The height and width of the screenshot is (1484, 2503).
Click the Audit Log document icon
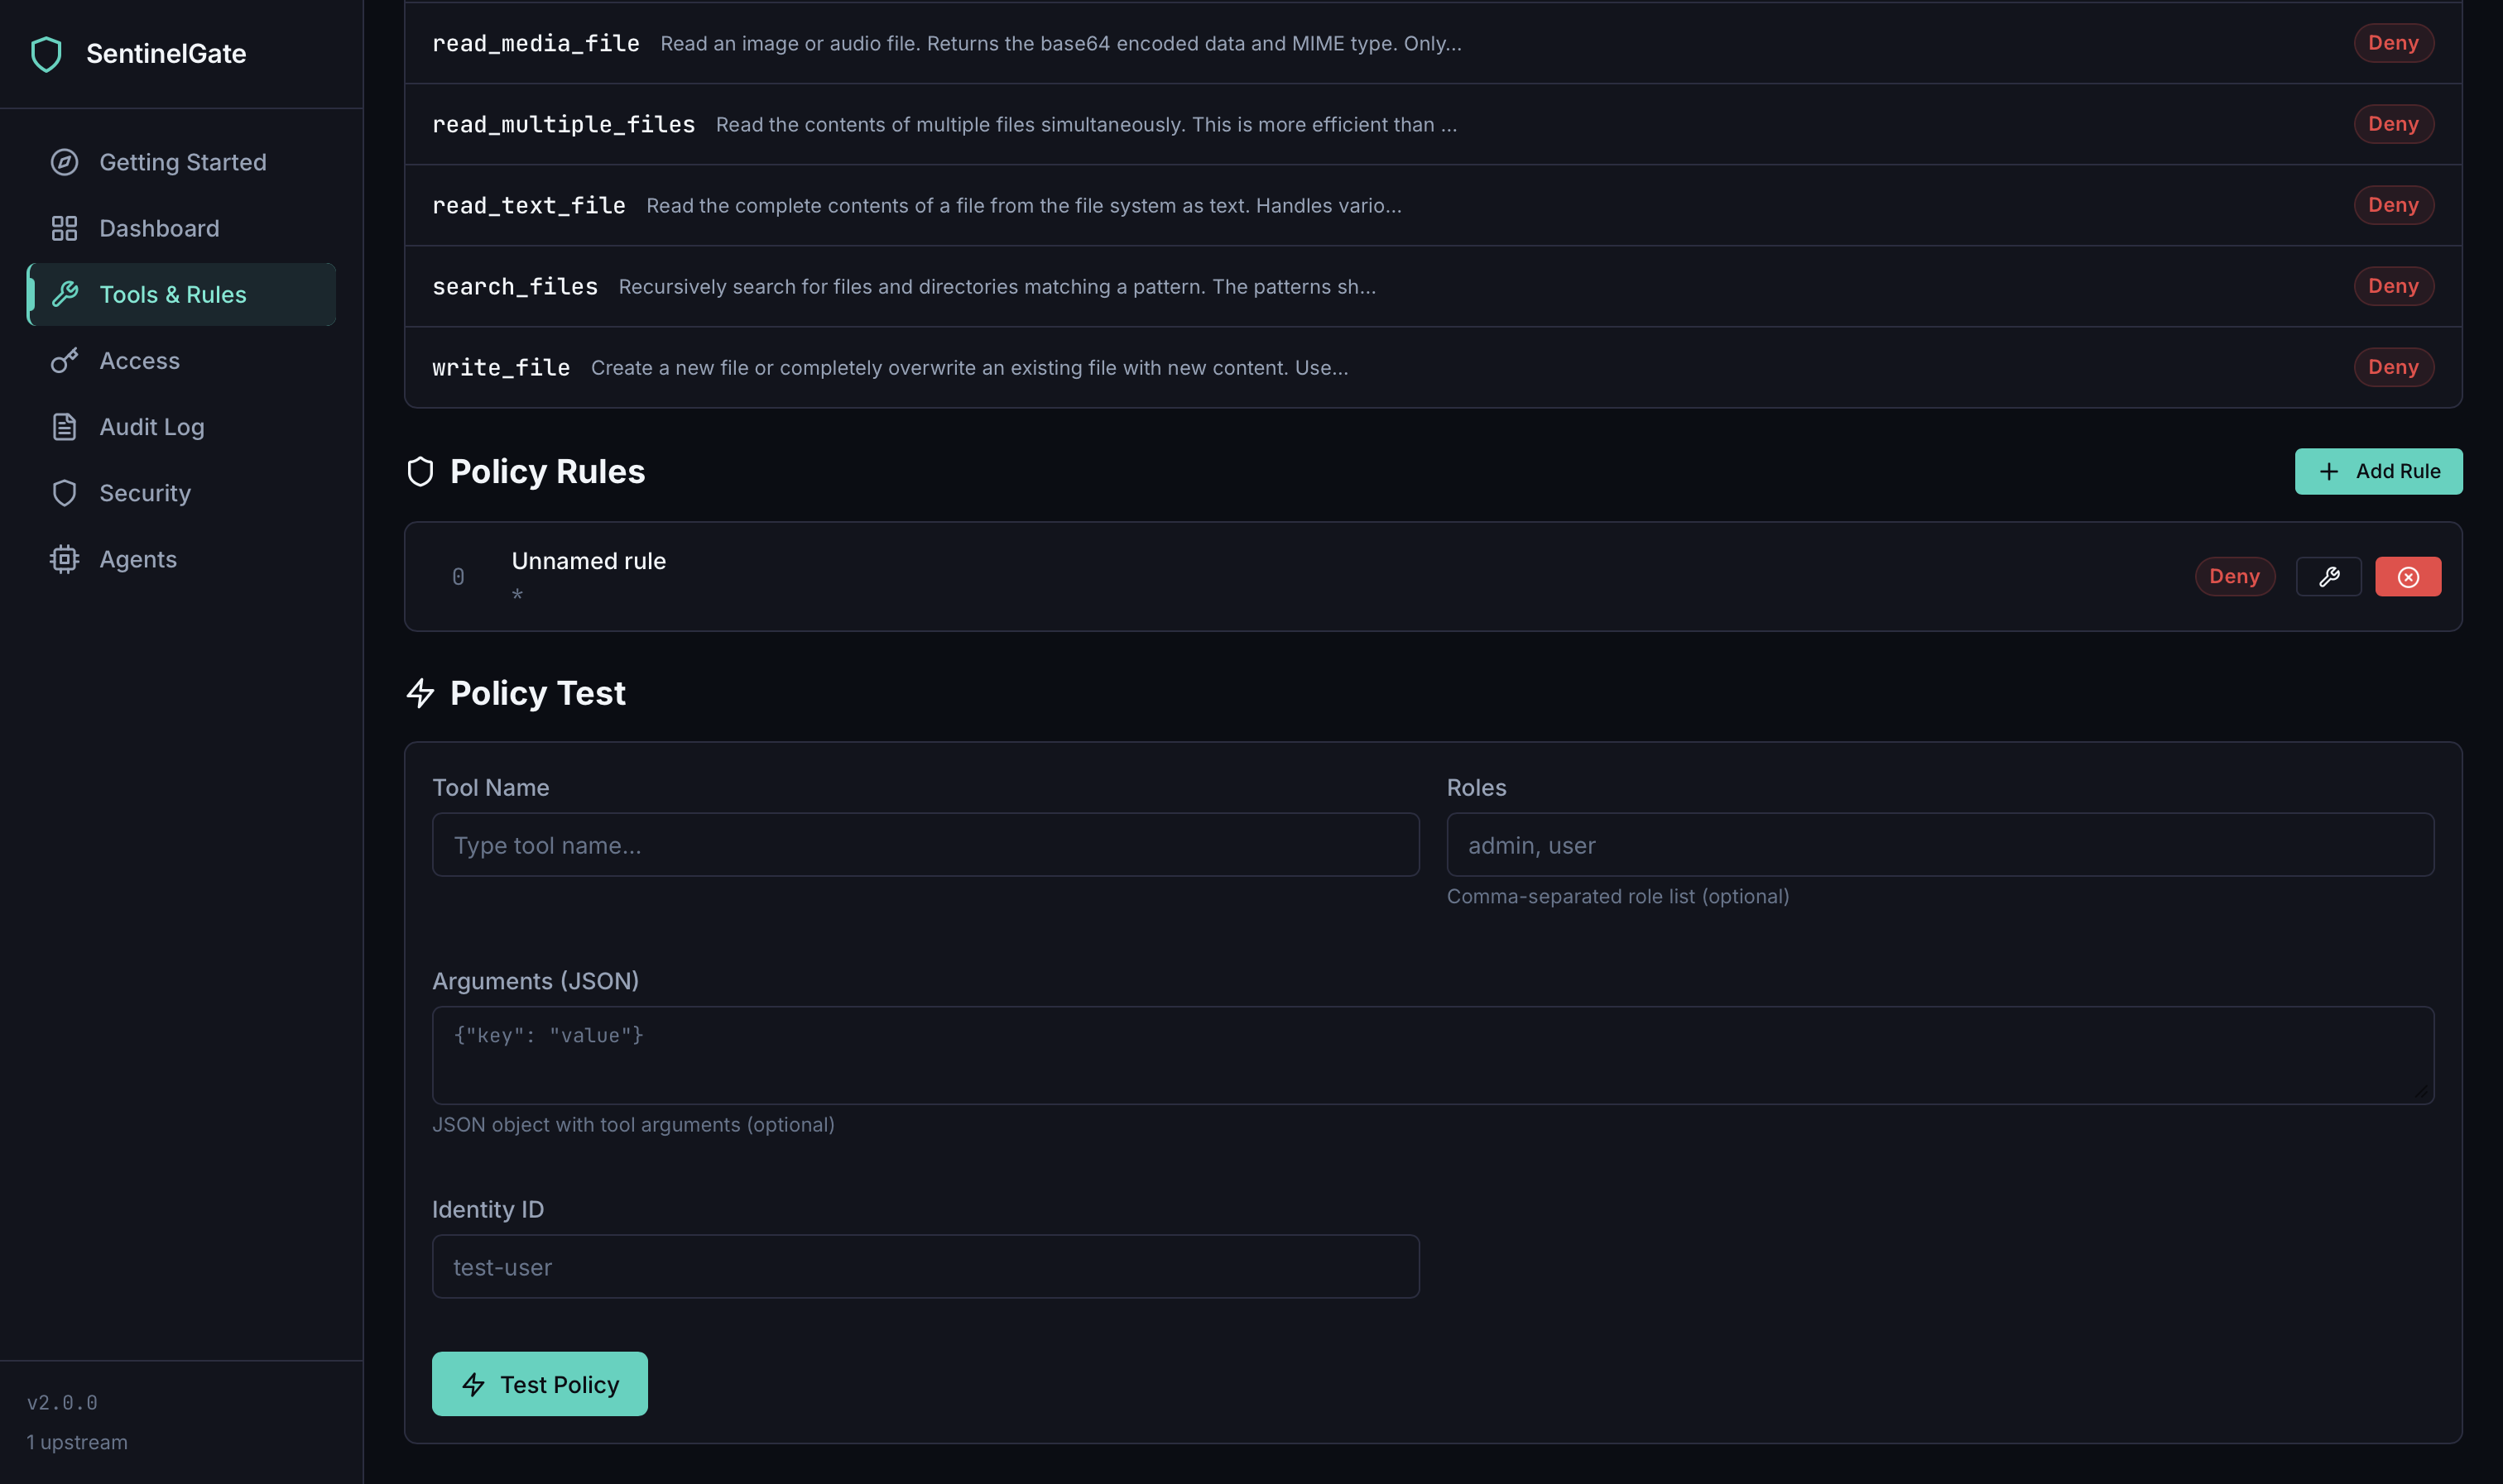pyautogui.click(x=64, y=427)
